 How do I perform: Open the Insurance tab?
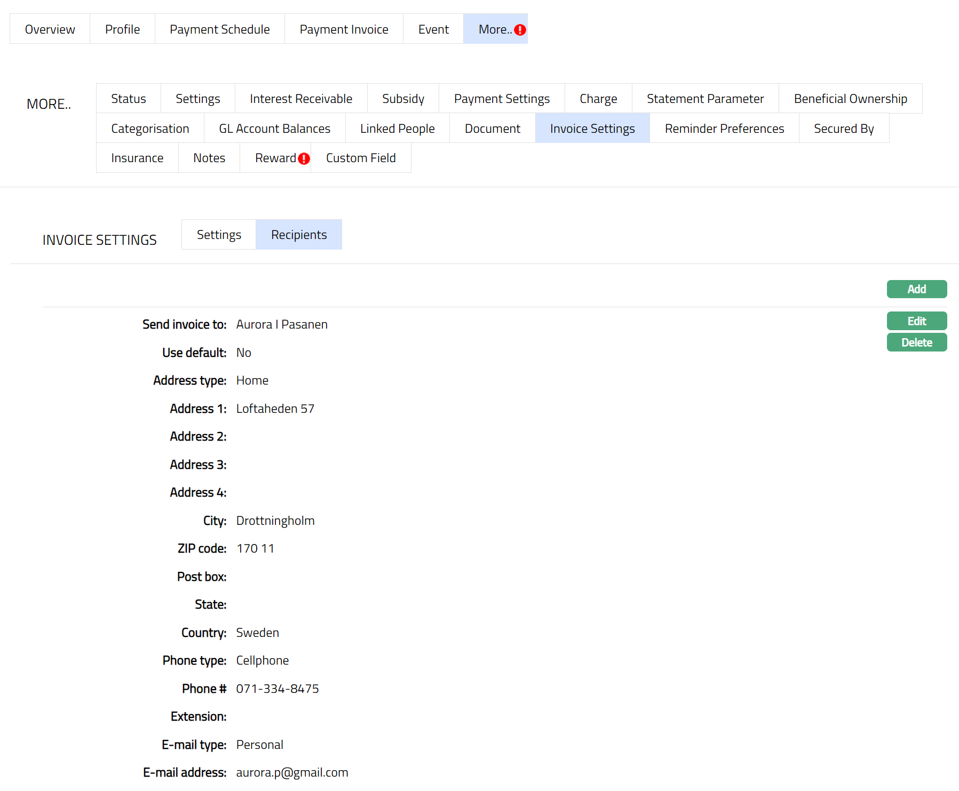coord(137,158)
